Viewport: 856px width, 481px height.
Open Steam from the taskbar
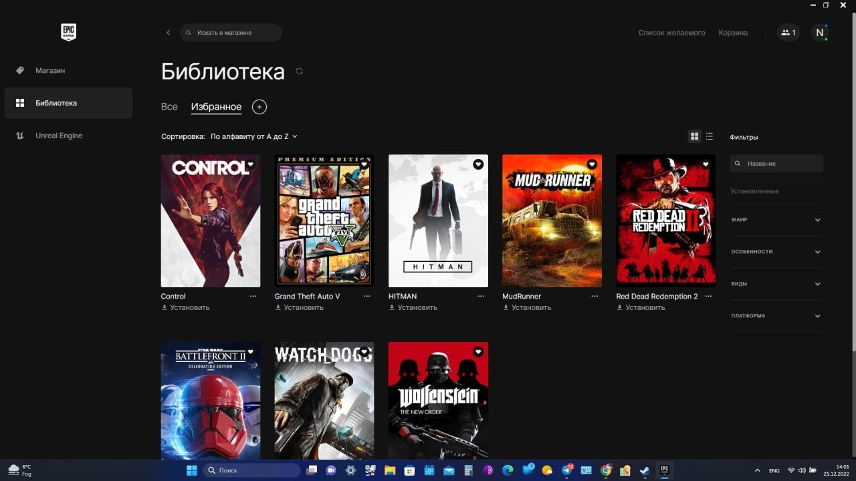tap(645, 470)
